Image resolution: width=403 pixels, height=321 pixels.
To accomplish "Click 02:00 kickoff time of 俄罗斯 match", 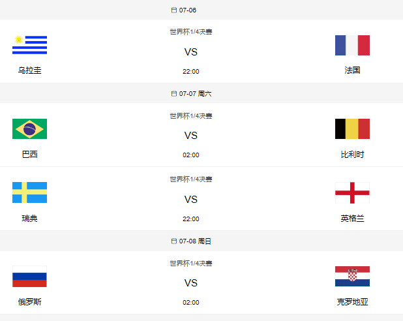I will [x=190, y=303].
